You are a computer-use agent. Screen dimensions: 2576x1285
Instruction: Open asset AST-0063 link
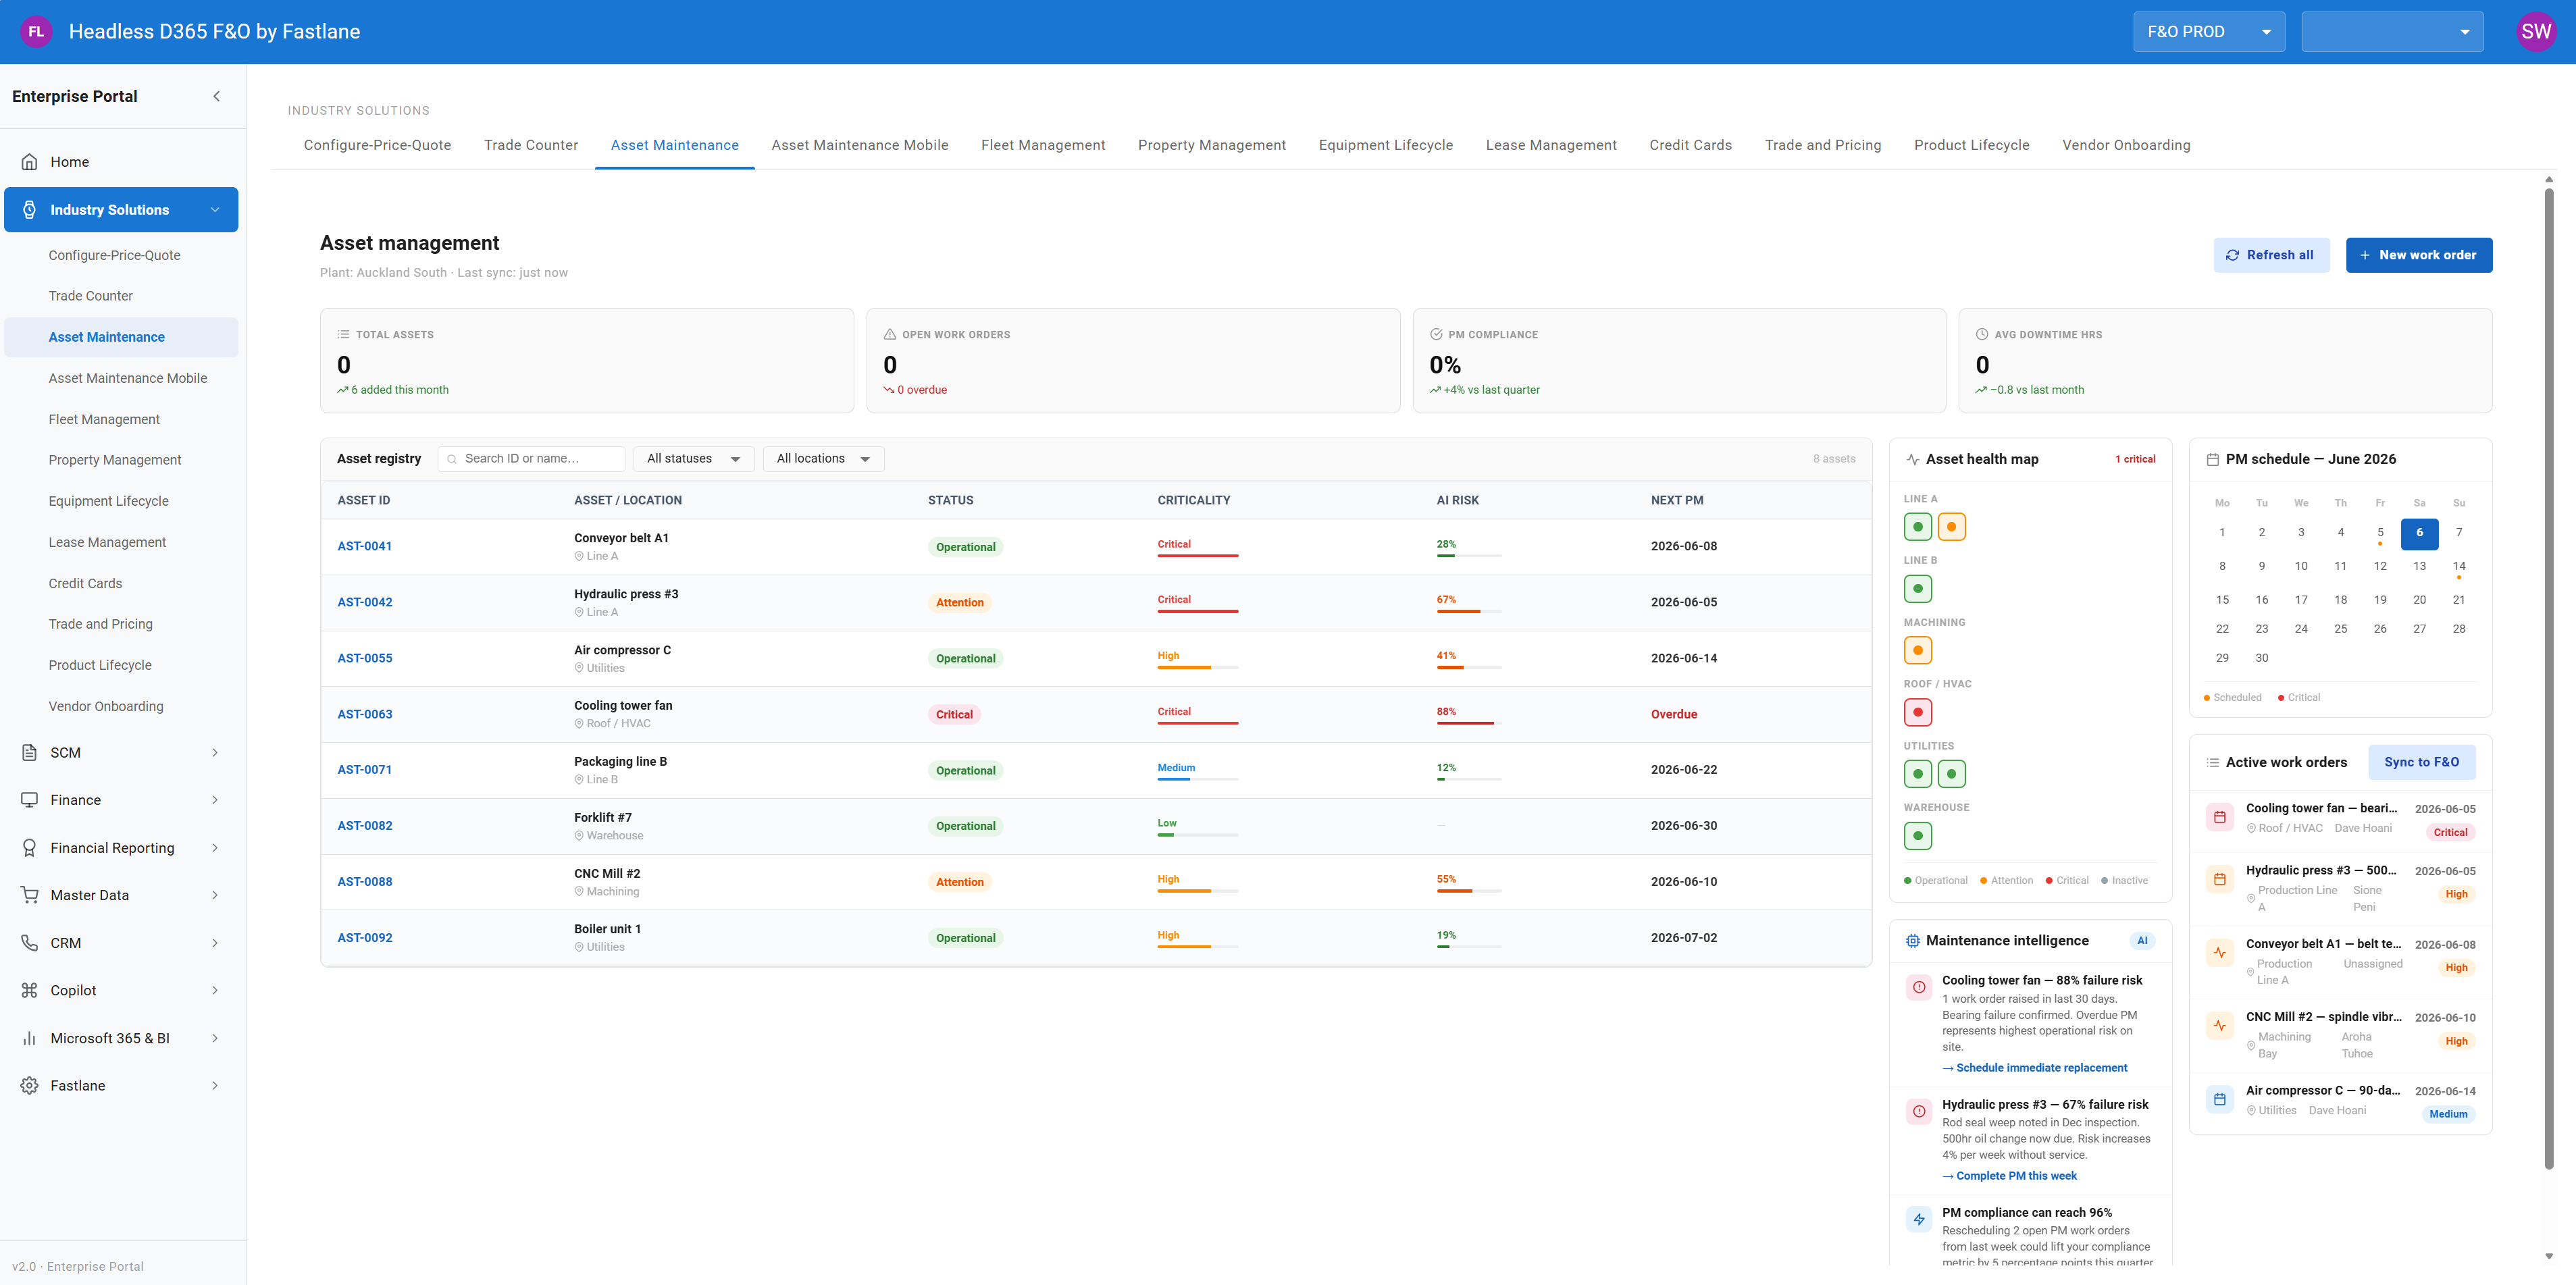coord(364,715)
